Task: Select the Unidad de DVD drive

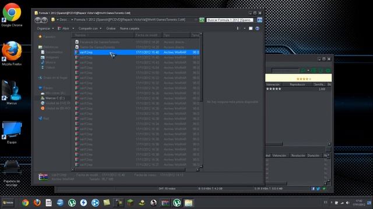Action: tap(55, 103)
